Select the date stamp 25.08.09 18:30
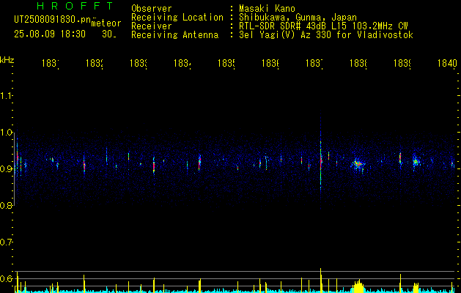461x293 pixels. tap(50, 34)
